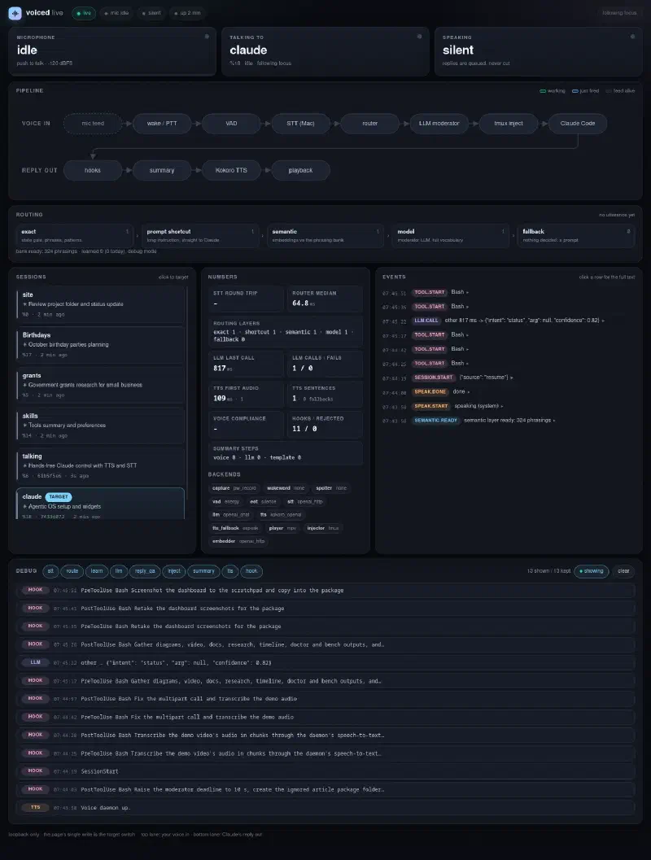Click the "capture pw_record" backend chip
This screenshot has height=860, width=651.
[234, 488]
